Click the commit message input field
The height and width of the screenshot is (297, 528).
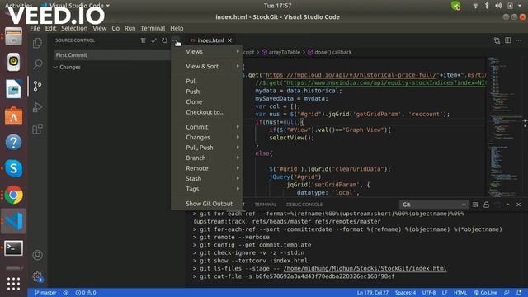113,55
